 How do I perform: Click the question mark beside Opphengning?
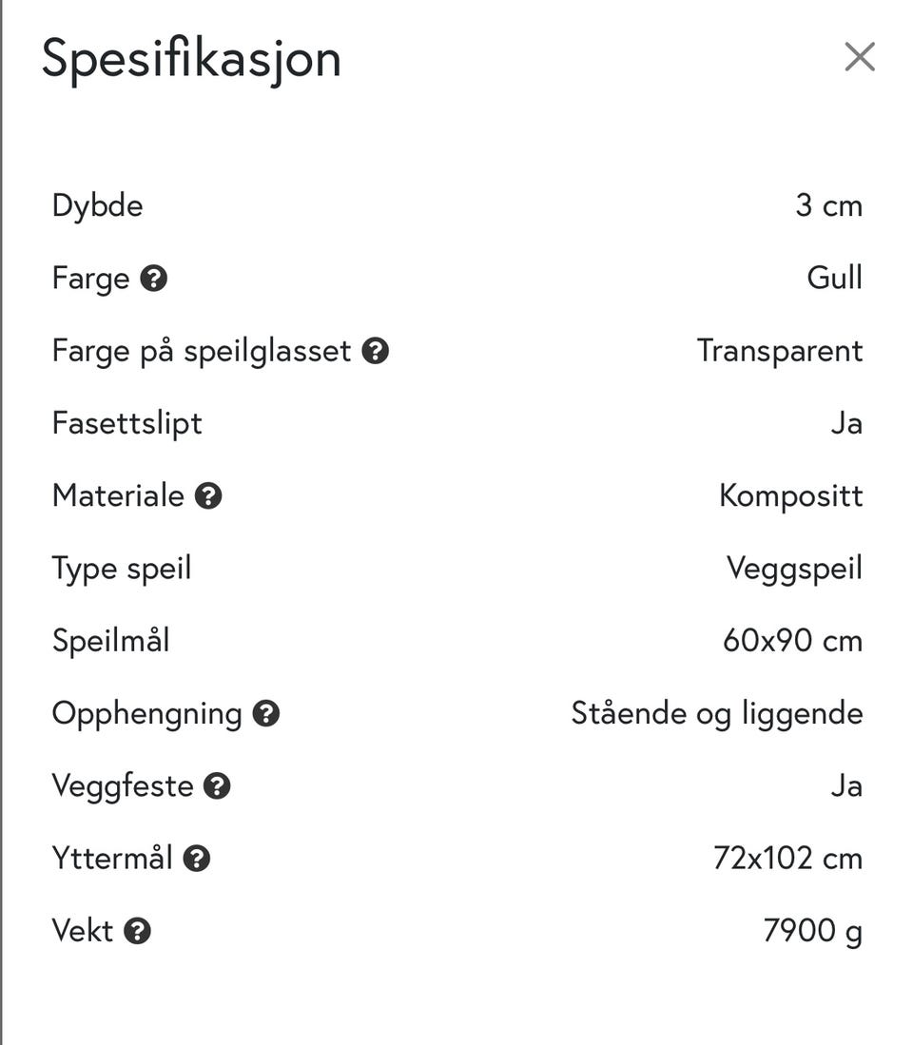(x=266, y=714)
